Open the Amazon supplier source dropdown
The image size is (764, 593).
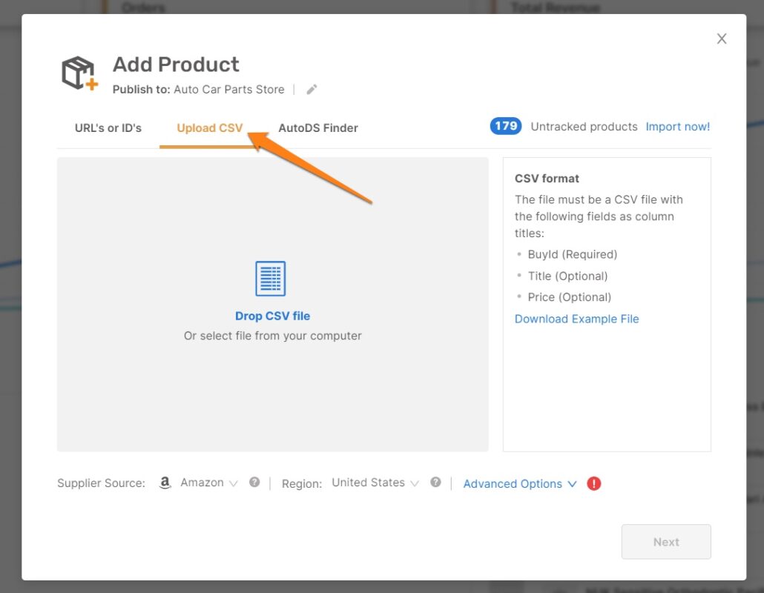point(208,483)
